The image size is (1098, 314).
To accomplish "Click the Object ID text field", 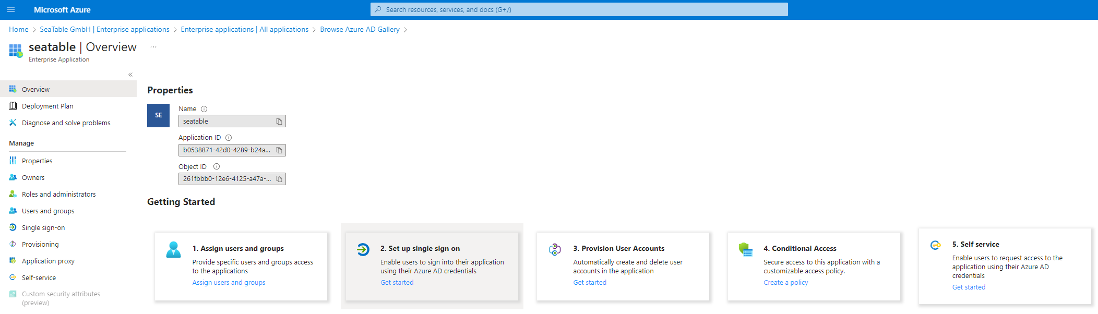I will pyautogui.click(x=232, y=179).
